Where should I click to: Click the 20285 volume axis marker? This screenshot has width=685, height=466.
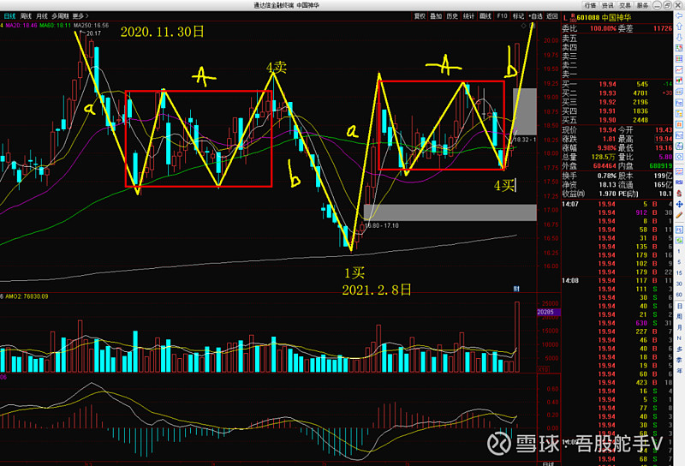548,312
